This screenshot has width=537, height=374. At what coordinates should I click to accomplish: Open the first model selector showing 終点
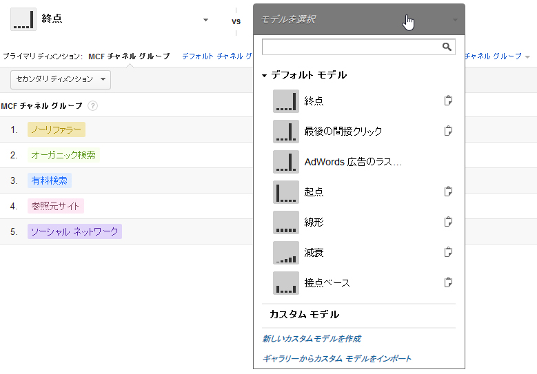pyautogui.click(x=110, y=19)
